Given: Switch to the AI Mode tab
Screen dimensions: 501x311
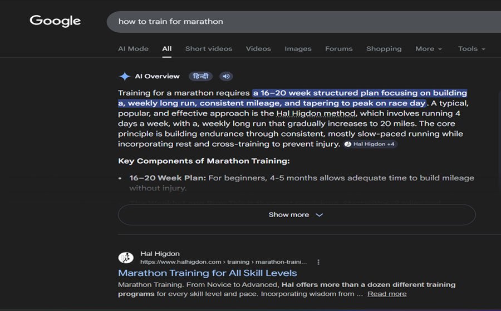Looking at the screenshot, I should pos(133,49).
